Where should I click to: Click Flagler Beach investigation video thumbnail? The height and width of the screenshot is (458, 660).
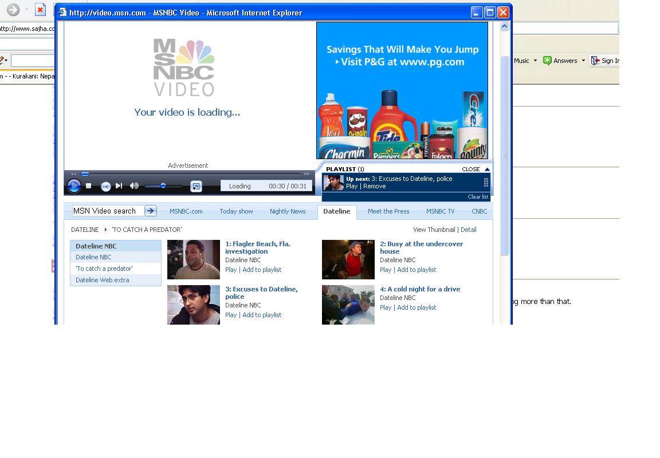(194, 259)
